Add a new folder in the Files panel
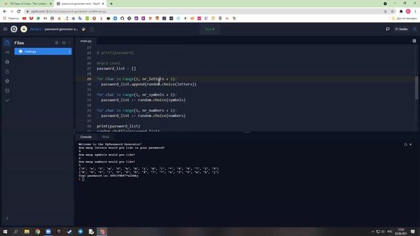Image resolution: width=420 pixels, height=236 pixels. (x=64, y=43)
